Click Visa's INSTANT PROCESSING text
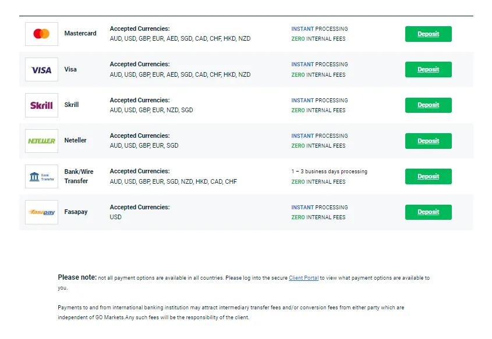492x339 pixels. tap(320, 64)
